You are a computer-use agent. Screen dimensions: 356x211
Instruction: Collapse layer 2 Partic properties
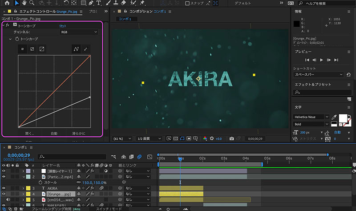tap(24, 177)
